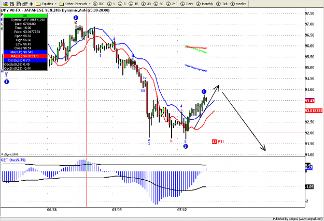This screenshot has width=324, height=221.
Task: Select the IDC symbol button
Action: [98, 4]
